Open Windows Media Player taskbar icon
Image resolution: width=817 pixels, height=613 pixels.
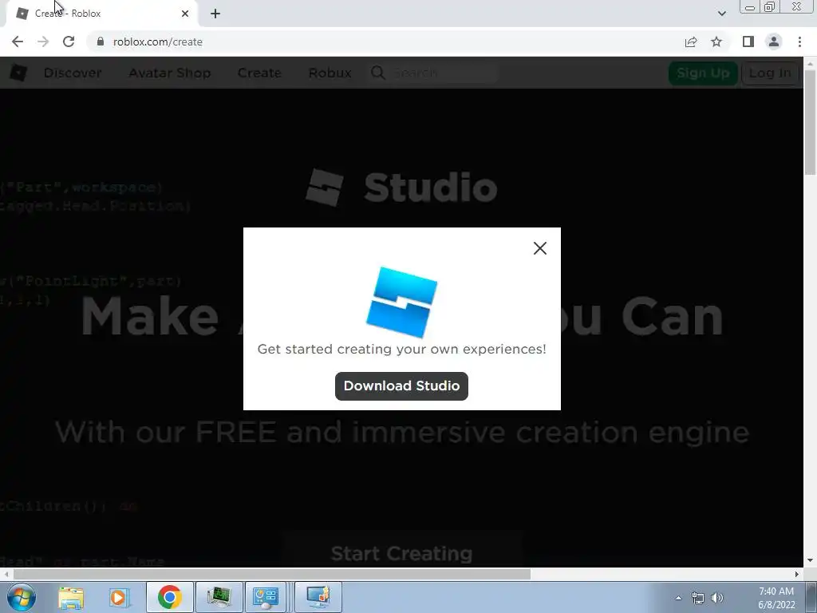(x=120, y=597)
